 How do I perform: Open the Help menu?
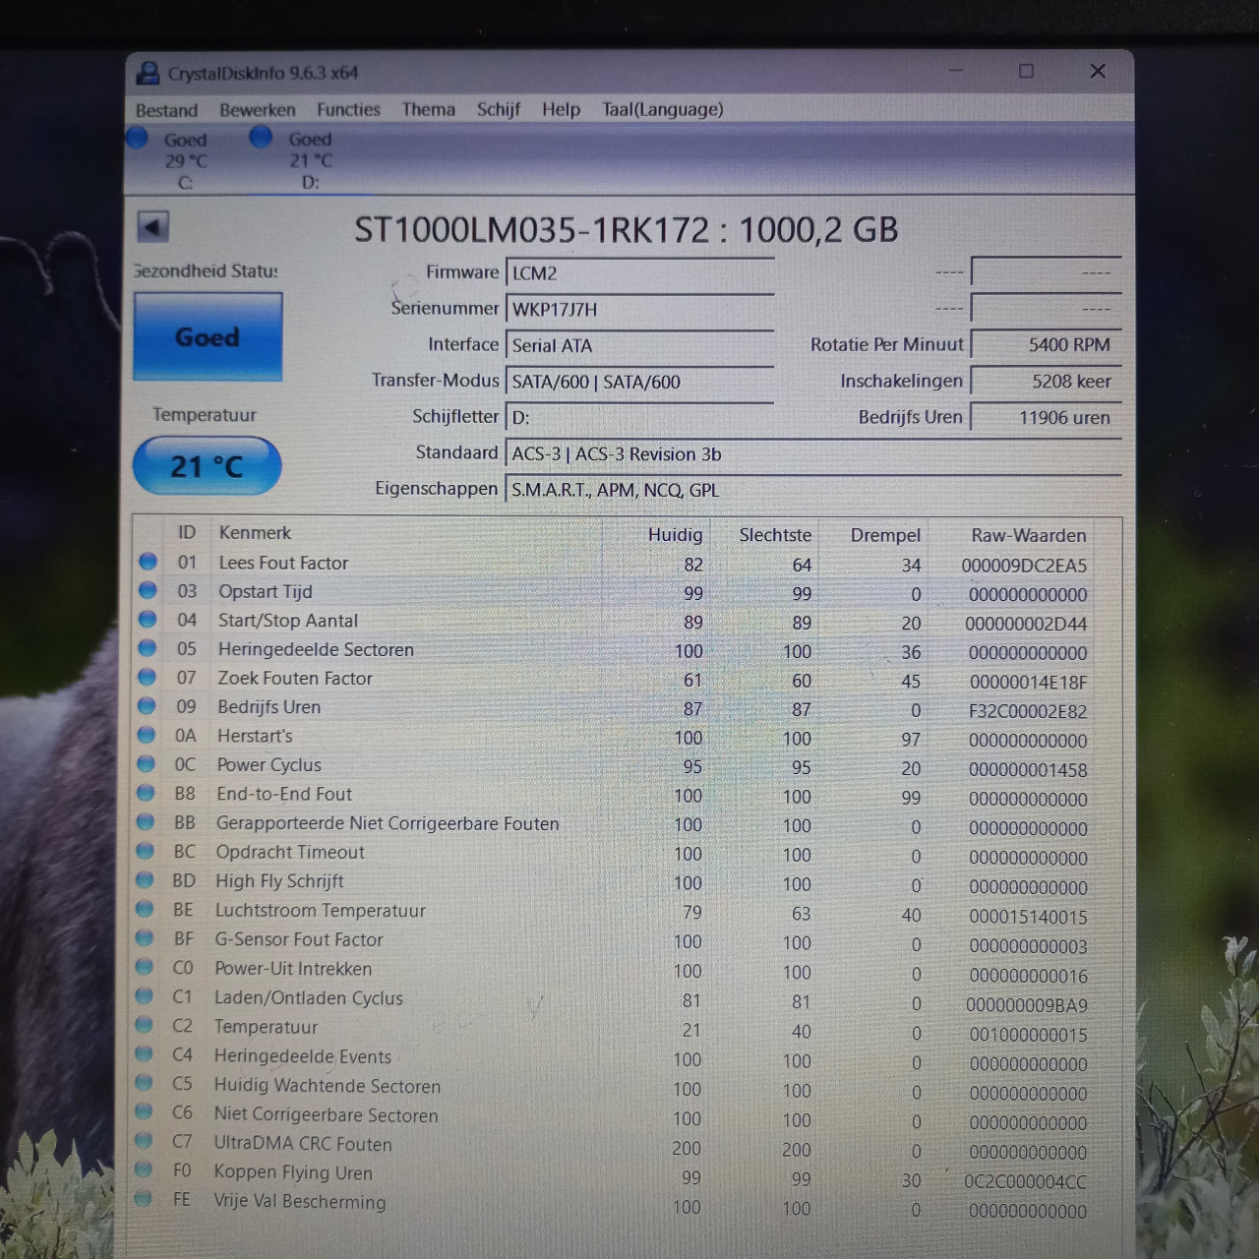[561, 109]
